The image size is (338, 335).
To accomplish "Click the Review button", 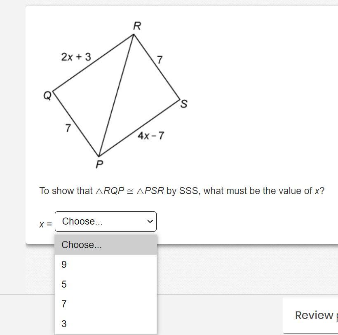I will [x=310, y=315].
